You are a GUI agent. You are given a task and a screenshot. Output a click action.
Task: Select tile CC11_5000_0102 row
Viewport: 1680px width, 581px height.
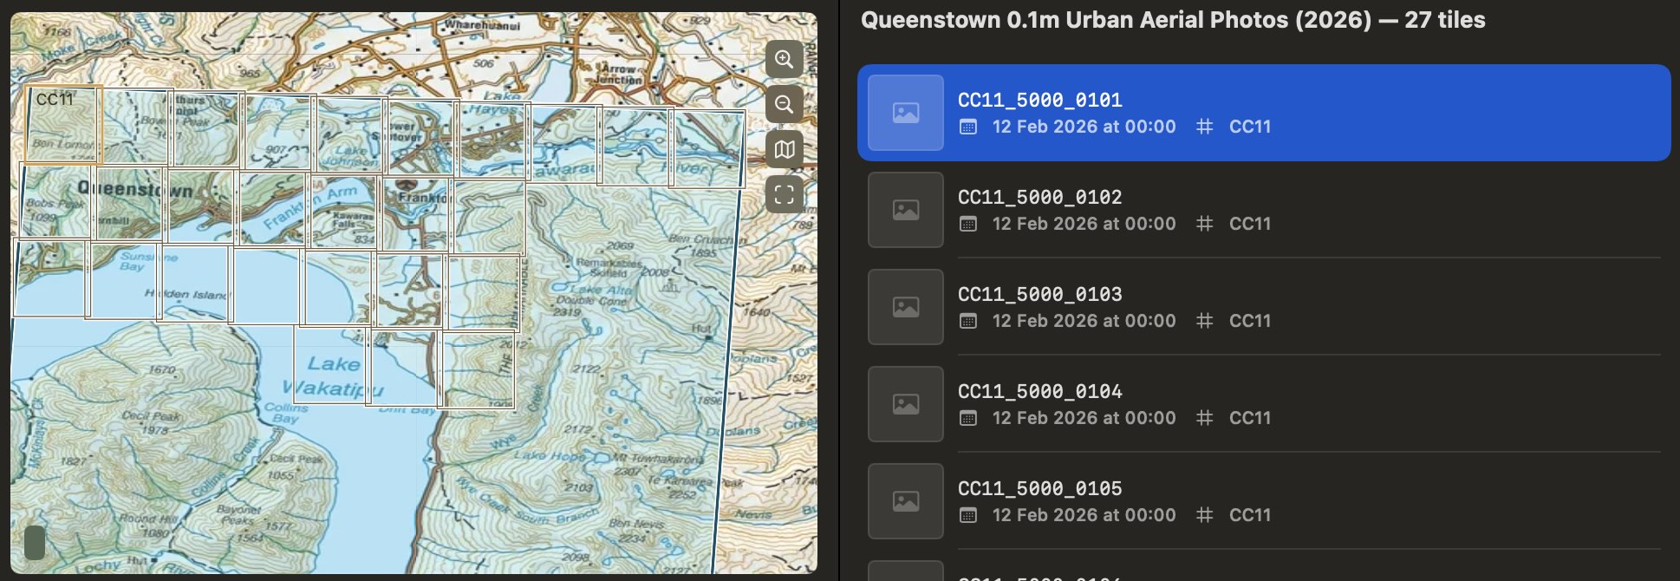point(1264,210)
